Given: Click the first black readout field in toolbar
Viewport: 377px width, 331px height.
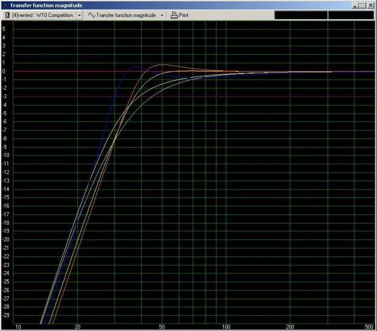Looking at the screenshot, I should (x=301, y=15).
